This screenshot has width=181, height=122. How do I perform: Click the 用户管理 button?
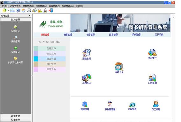50,64
